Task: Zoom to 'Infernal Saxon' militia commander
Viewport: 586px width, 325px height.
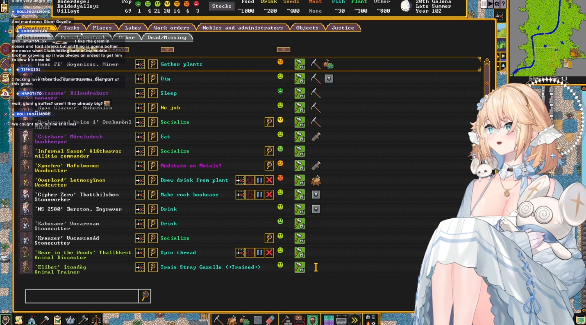Action: click(x=140, y=151)
